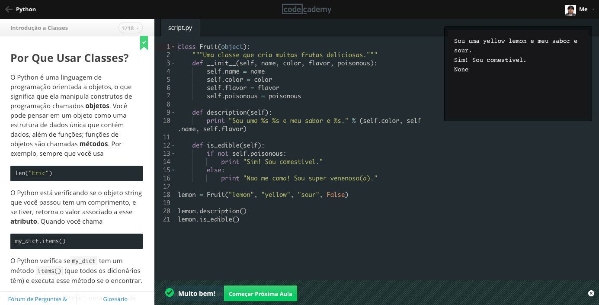Fold the if statement at line 13
Viewport: 599px width, 305px height.
[x=173, y=153]
